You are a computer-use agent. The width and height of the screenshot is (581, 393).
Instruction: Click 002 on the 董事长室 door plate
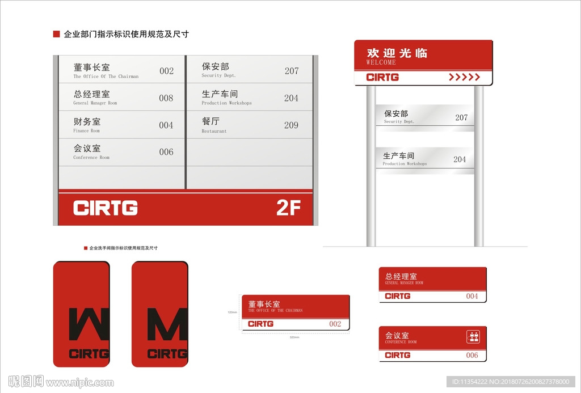335,324
